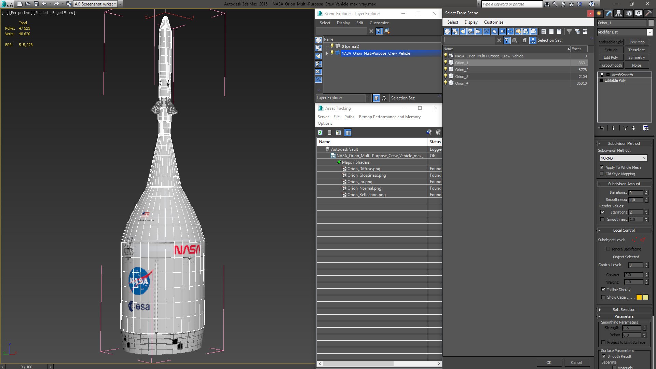Toggle Display Cameras filter in Select From Scene
656x369 pixels.
(x=471, y=31)
